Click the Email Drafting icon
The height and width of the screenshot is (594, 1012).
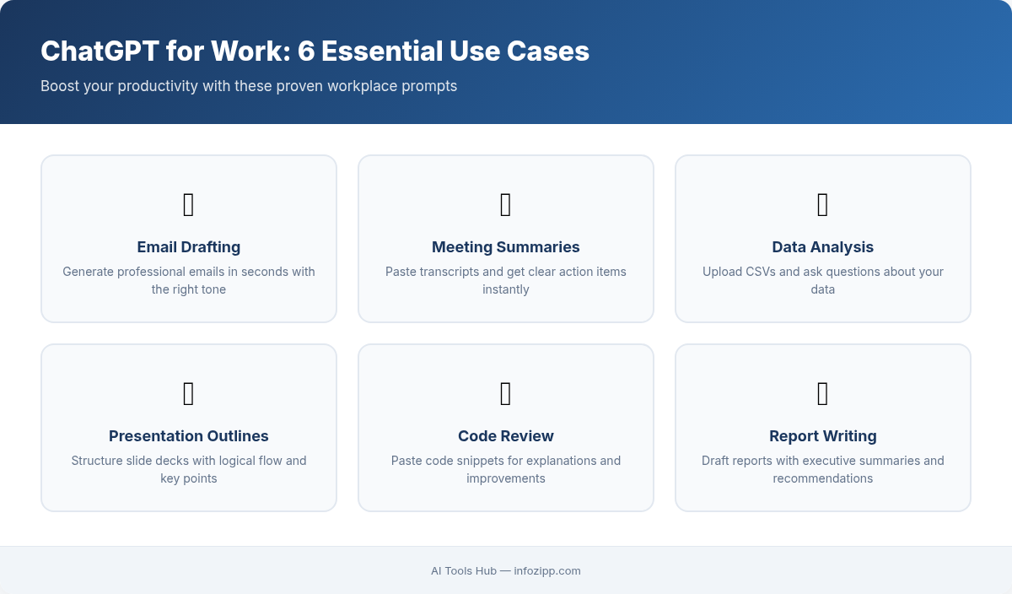pos(189,204)
